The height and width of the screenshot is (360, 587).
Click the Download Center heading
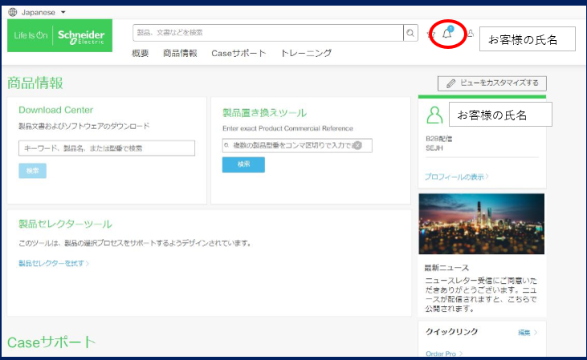[x=55, y=110]
